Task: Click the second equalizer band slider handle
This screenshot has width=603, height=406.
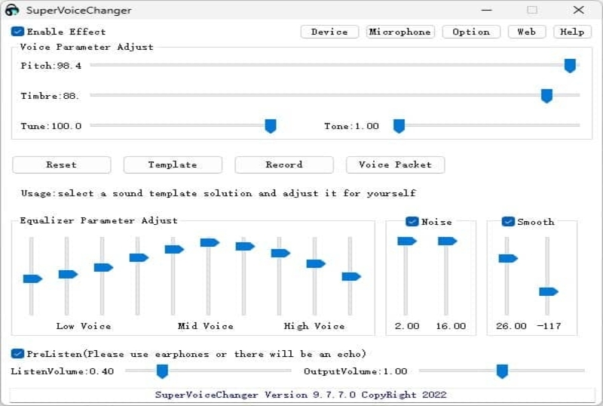Action: [x=68, y=274]
